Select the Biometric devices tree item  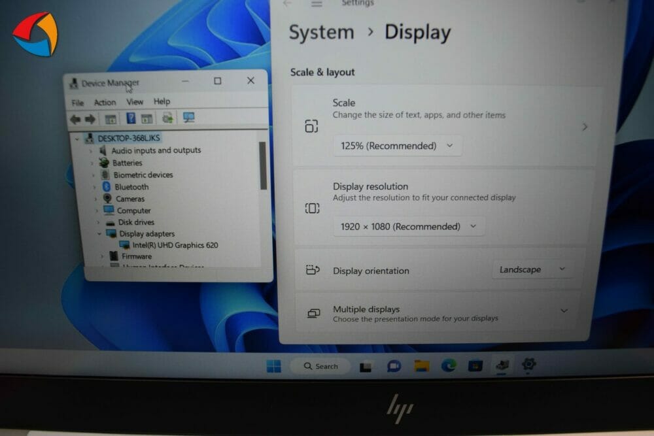tap(143, 175)
